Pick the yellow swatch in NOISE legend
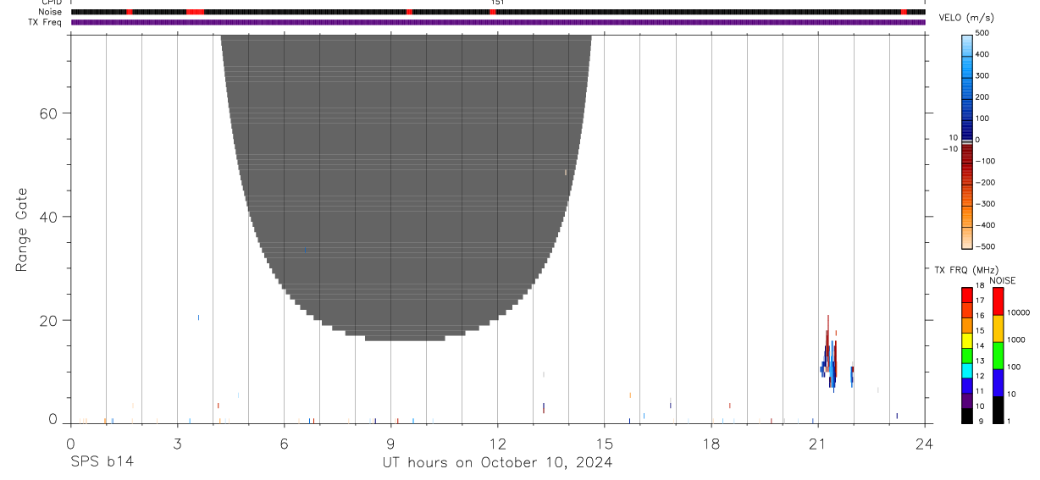Image resolution: width=1040 pixels, height=480 pixels. pyautogui.click(x=997, y=328)
